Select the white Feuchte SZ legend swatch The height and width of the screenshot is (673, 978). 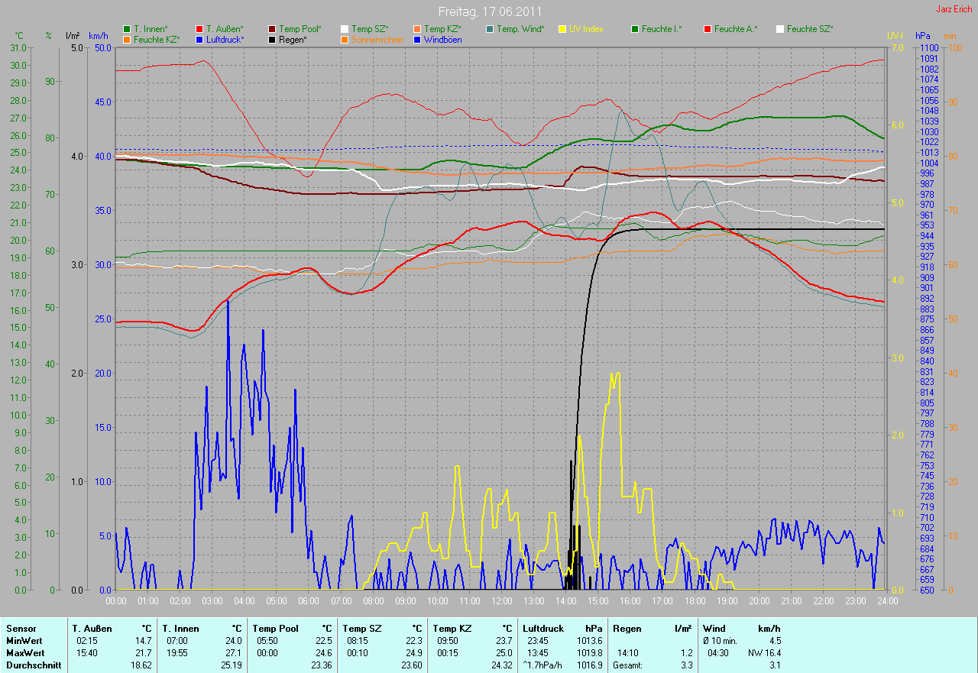point(780,29)
